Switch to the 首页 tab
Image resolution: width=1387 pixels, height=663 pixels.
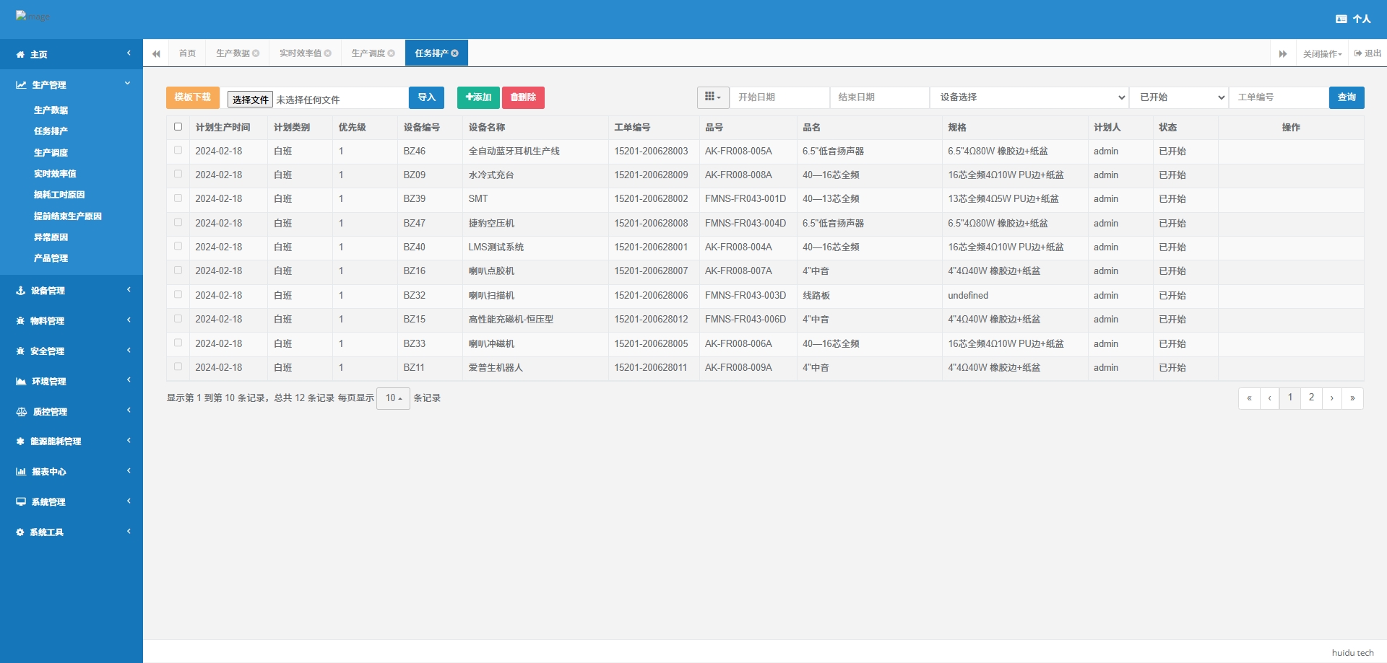coord(187,53)
